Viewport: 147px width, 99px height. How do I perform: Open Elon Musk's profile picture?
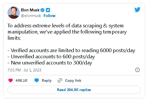click(14, 13)
